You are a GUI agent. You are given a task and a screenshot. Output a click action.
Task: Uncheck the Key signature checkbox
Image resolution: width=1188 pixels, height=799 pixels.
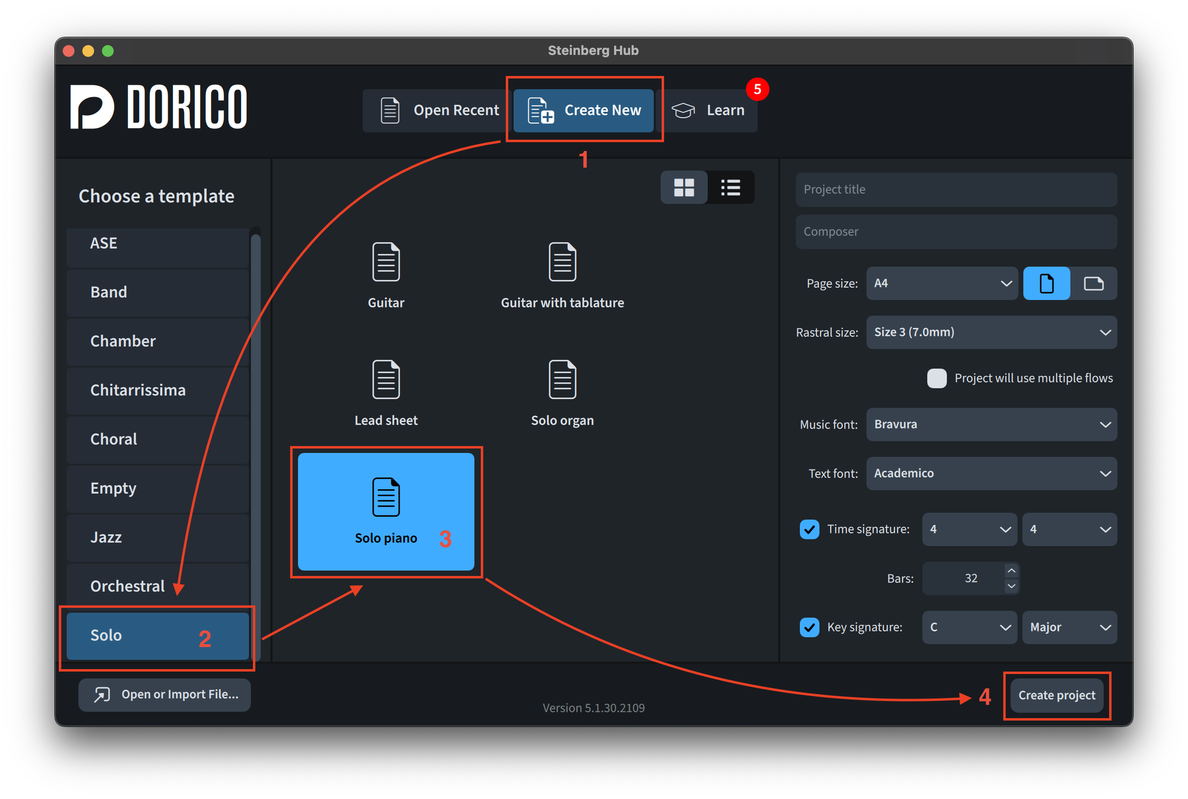coord(810,627)
